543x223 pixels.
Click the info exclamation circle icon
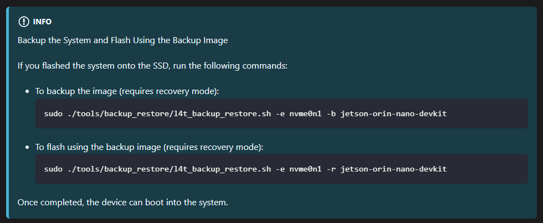click(x=23, y=22)
